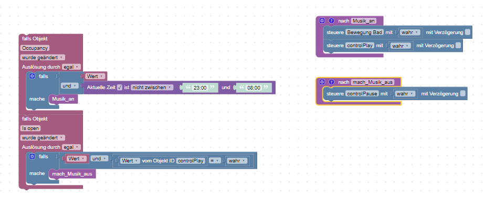
Task: Open und dropdown in the Is open condition
Action: 99,159
